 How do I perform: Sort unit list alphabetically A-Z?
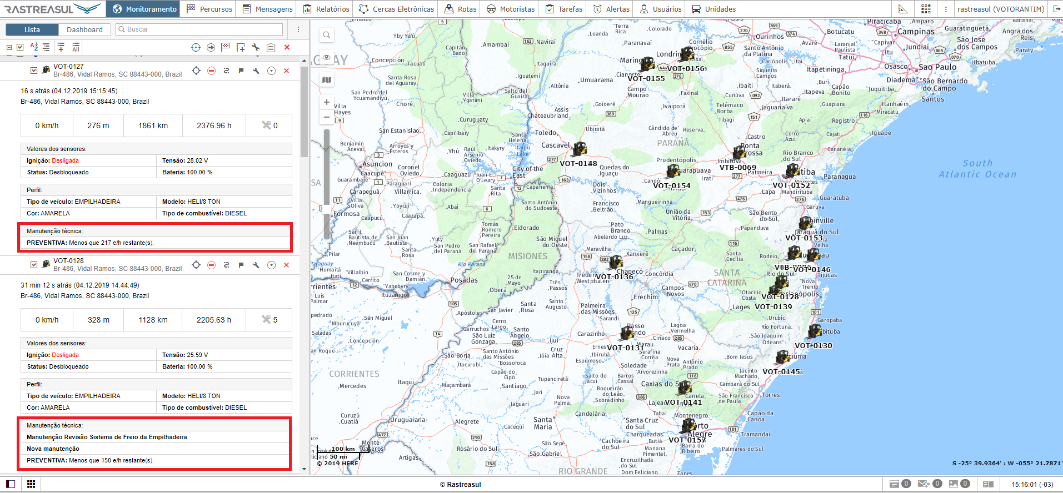[x=34, y=47]
